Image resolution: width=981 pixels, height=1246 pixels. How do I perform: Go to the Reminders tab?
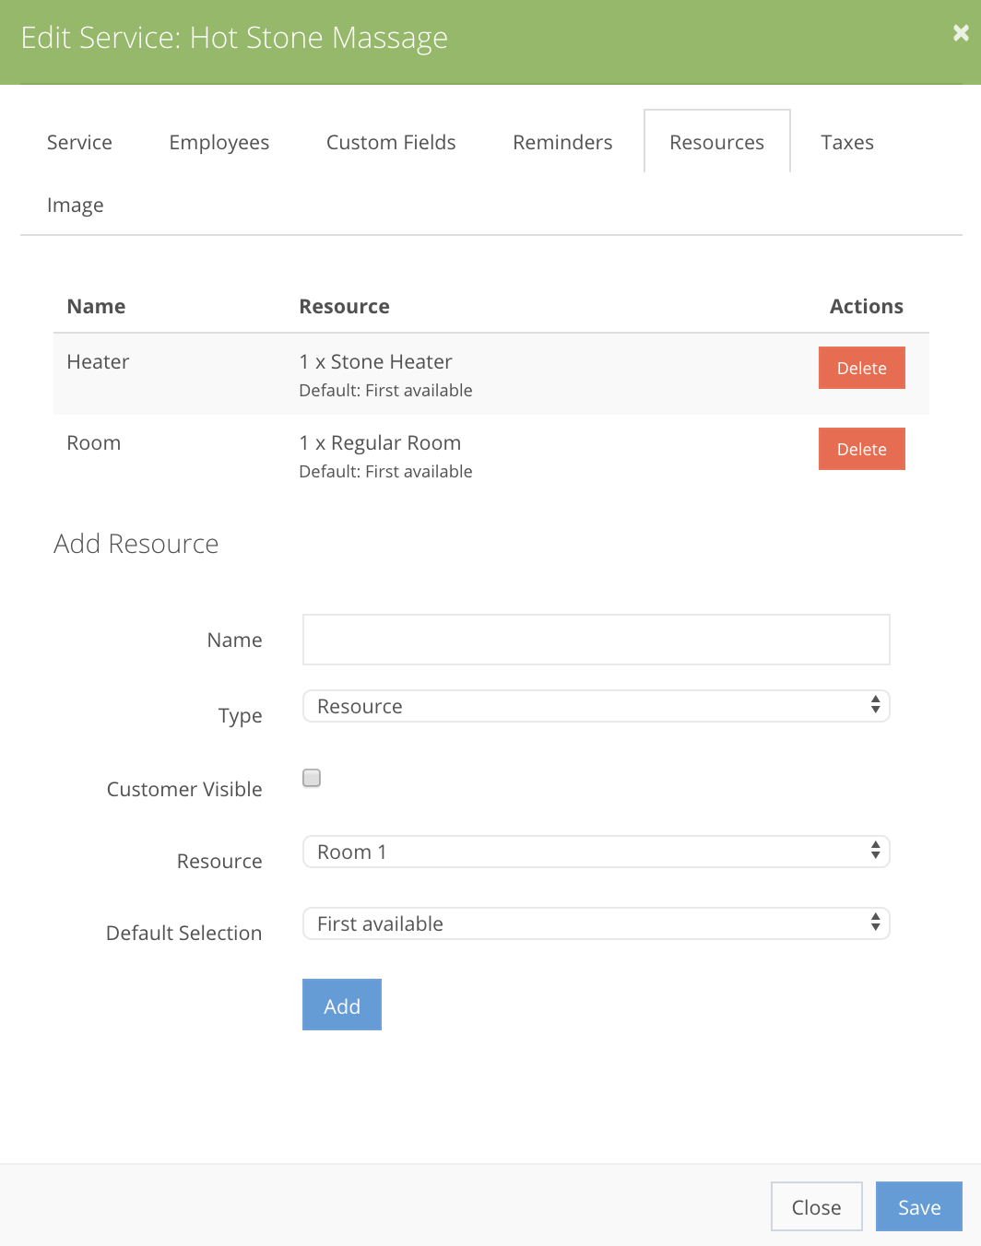[561, 142]
